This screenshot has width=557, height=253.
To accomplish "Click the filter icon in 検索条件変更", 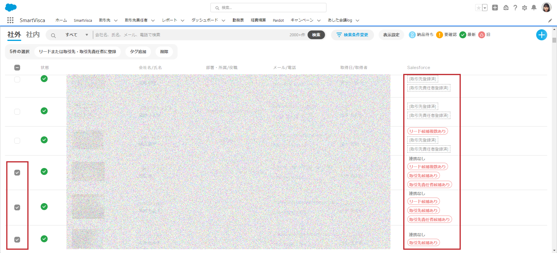I will pyautogui.click(x=339, y=35).
